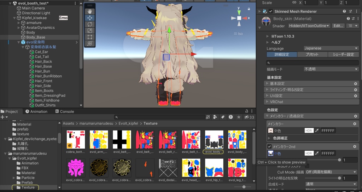
Task: Click gear icon of メインカラー2nd box
Action: pos(355,147)
